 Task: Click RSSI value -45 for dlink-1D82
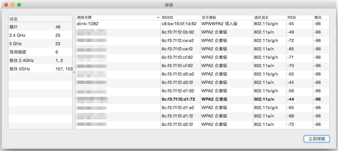click(x=291, y=24)
